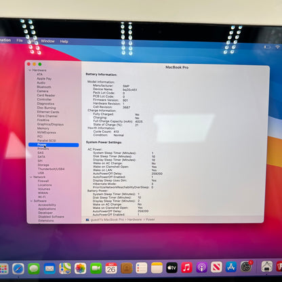Click the Wi-Fi menu bar icon
The width and height of the screenshot is (282, 282).
coord(277,47)
